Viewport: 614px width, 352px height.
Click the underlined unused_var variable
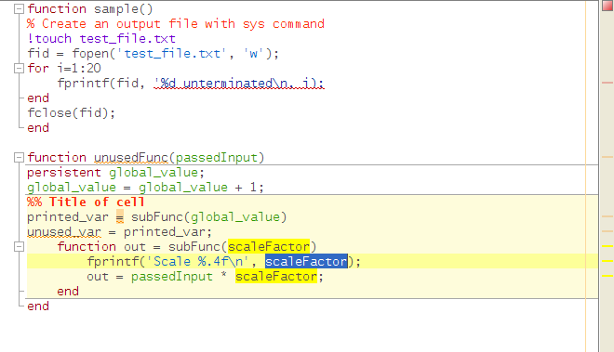tap(64, 232)
